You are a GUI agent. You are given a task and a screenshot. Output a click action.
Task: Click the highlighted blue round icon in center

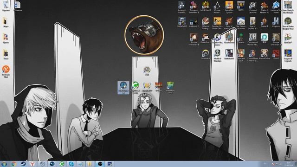[123, 88]
